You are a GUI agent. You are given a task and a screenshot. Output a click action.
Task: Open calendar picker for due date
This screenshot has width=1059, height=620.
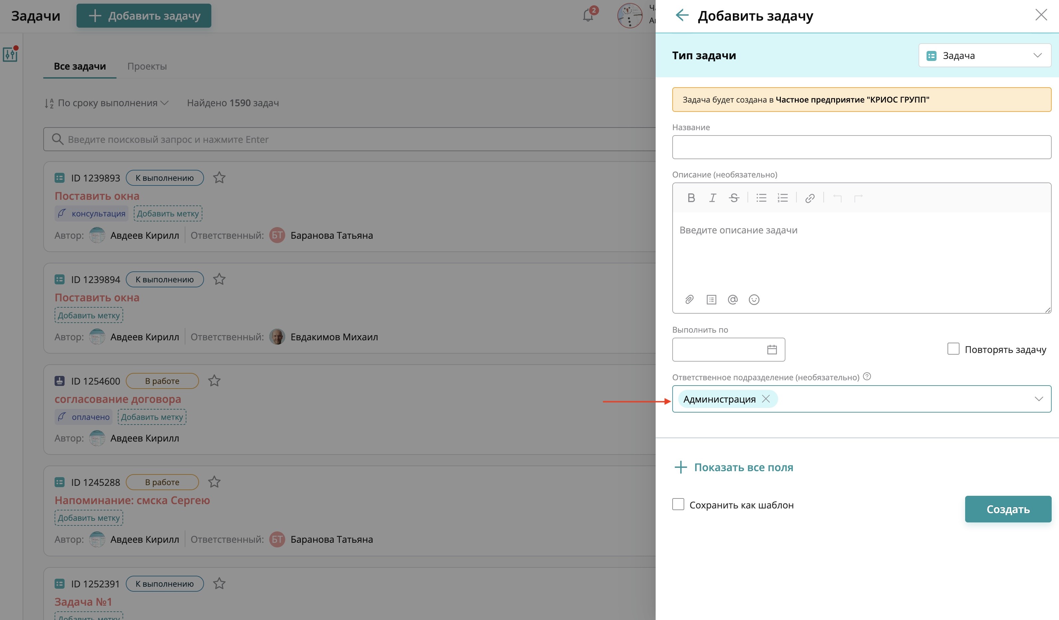coord(771,350)
